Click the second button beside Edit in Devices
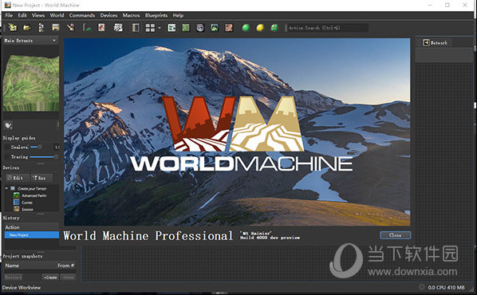Image resolution: width=477 pixels, height=295 pixels. (41, 178)
